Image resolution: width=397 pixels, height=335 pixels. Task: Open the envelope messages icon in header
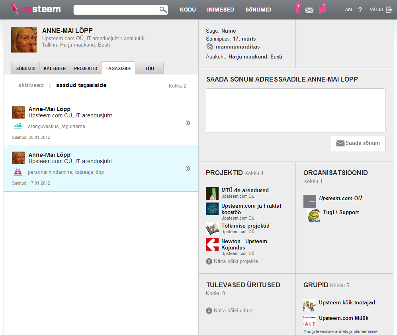pos(309,10)
